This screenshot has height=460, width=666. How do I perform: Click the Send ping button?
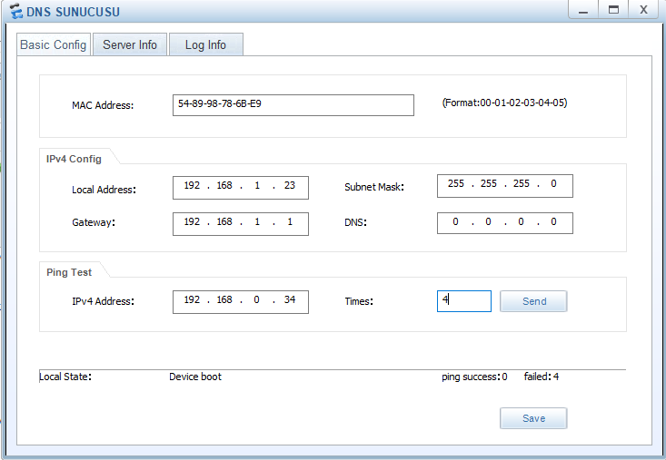(533, 301)
